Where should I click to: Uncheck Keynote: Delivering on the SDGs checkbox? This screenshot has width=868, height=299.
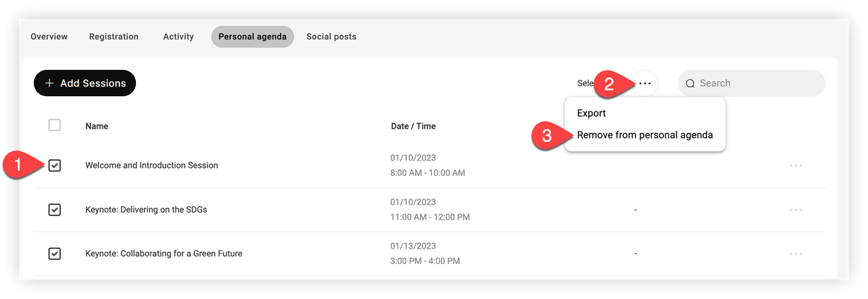54,210
